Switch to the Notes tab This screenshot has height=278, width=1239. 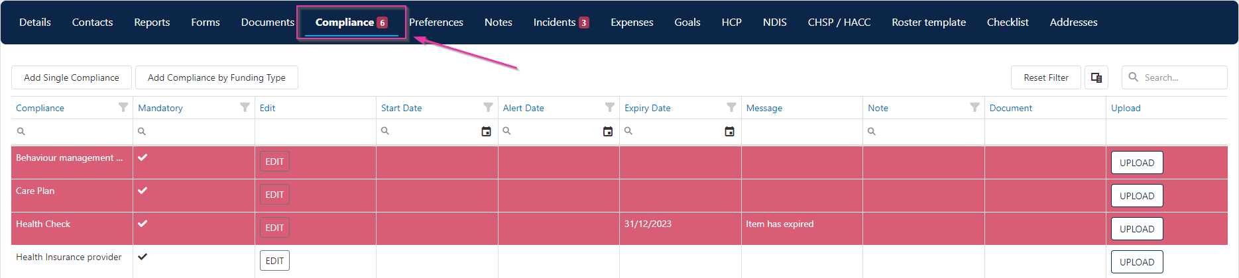pos(499,22)
